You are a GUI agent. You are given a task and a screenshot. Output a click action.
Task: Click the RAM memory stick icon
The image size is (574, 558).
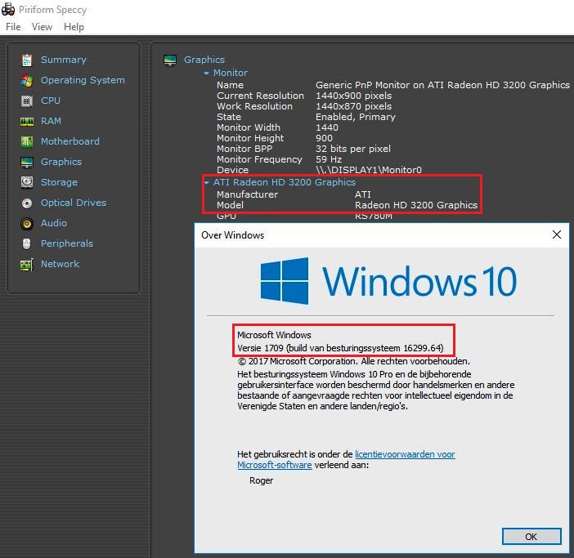pos(27,122)
